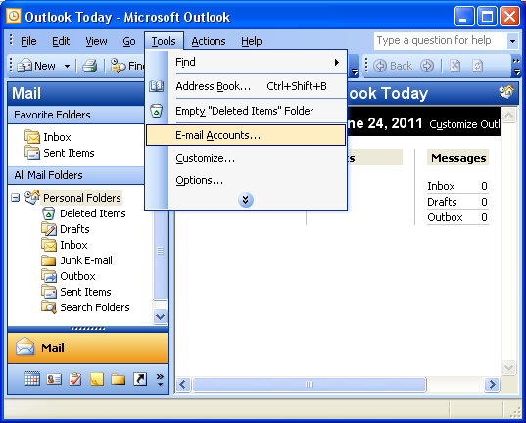Click the content pane scroll down arrow

[x=508, y=367]
